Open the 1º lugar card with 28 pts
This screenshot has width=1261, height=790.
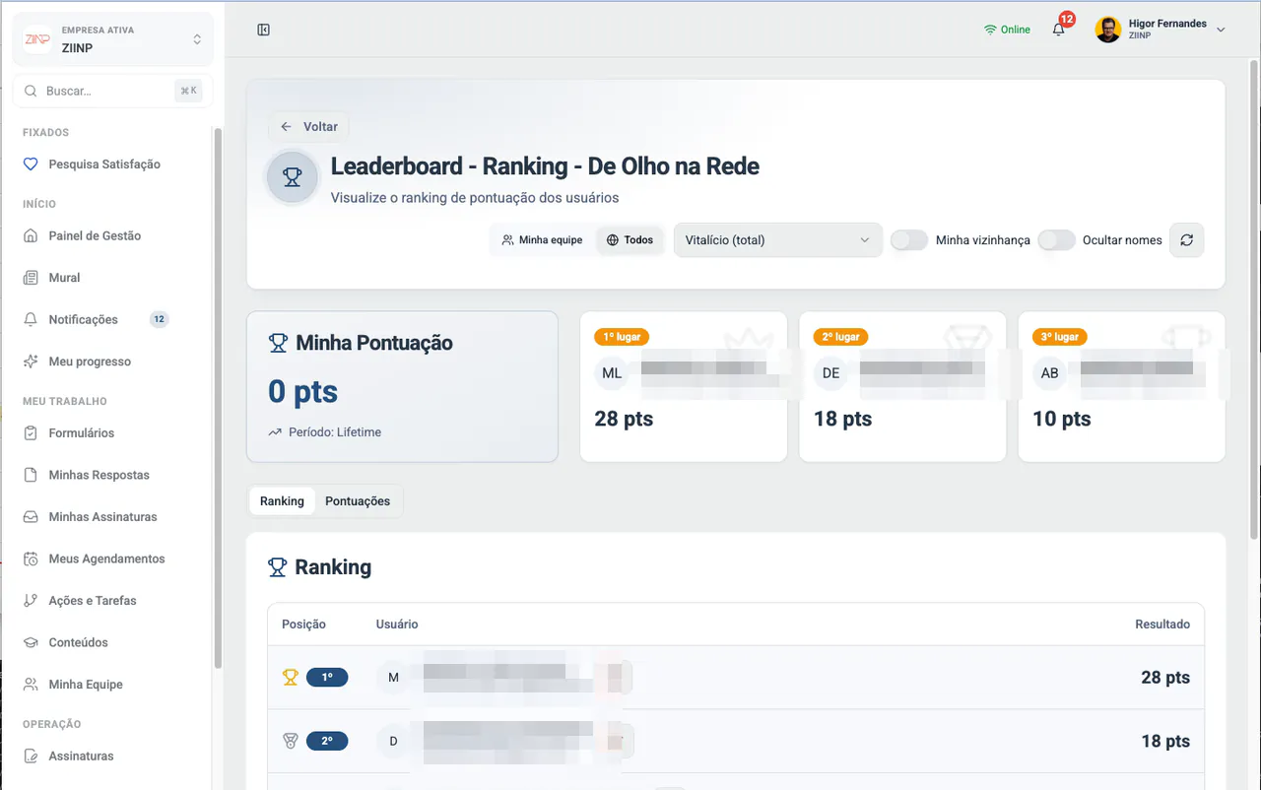click(x=684, y=386)
